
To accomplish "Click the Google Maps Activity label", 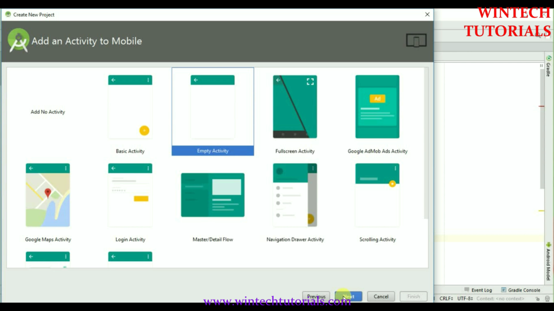I will click(x=48, y=239).
